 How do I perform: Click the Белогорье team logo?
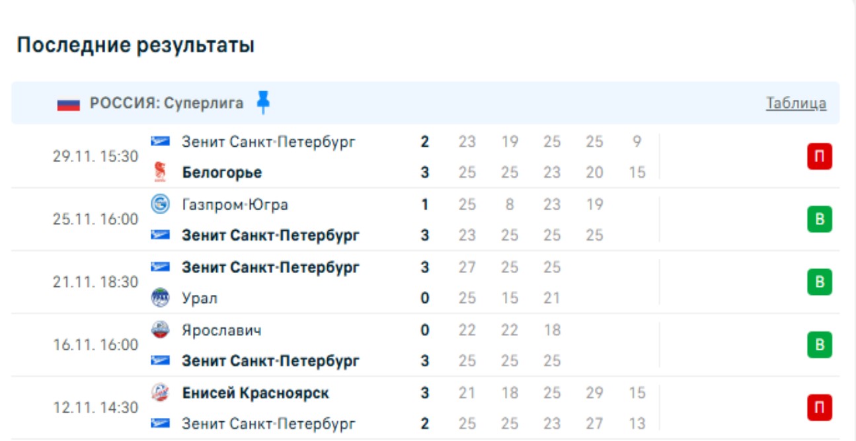(x=160, y=173)
